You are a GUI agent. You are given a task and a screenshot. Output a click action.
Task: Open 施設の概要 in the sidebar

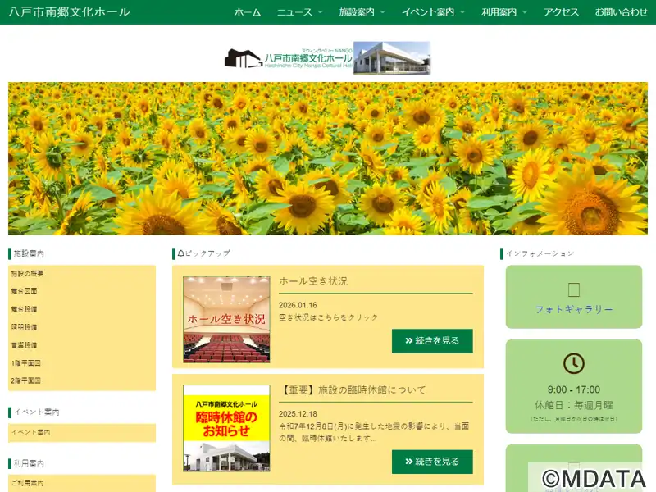click(x=27, y=274)
